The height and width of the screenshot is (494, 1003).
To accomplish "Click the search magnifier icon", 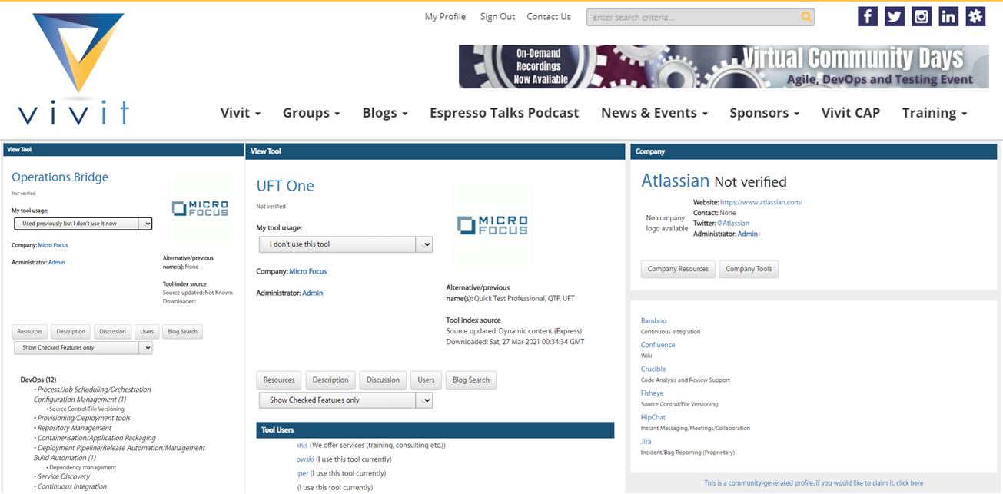I will (805, 17).
